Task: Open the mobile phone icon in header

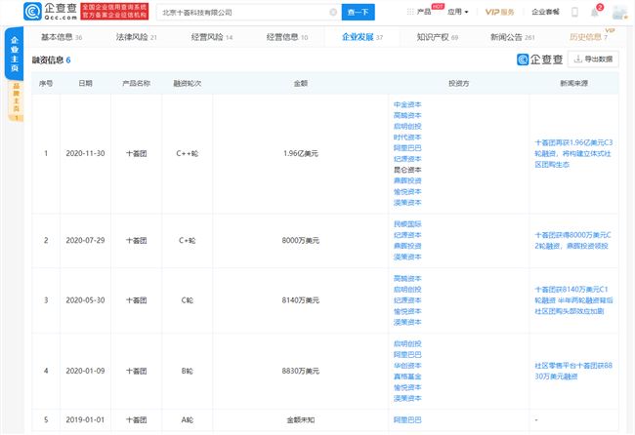Action: (574, 12)
